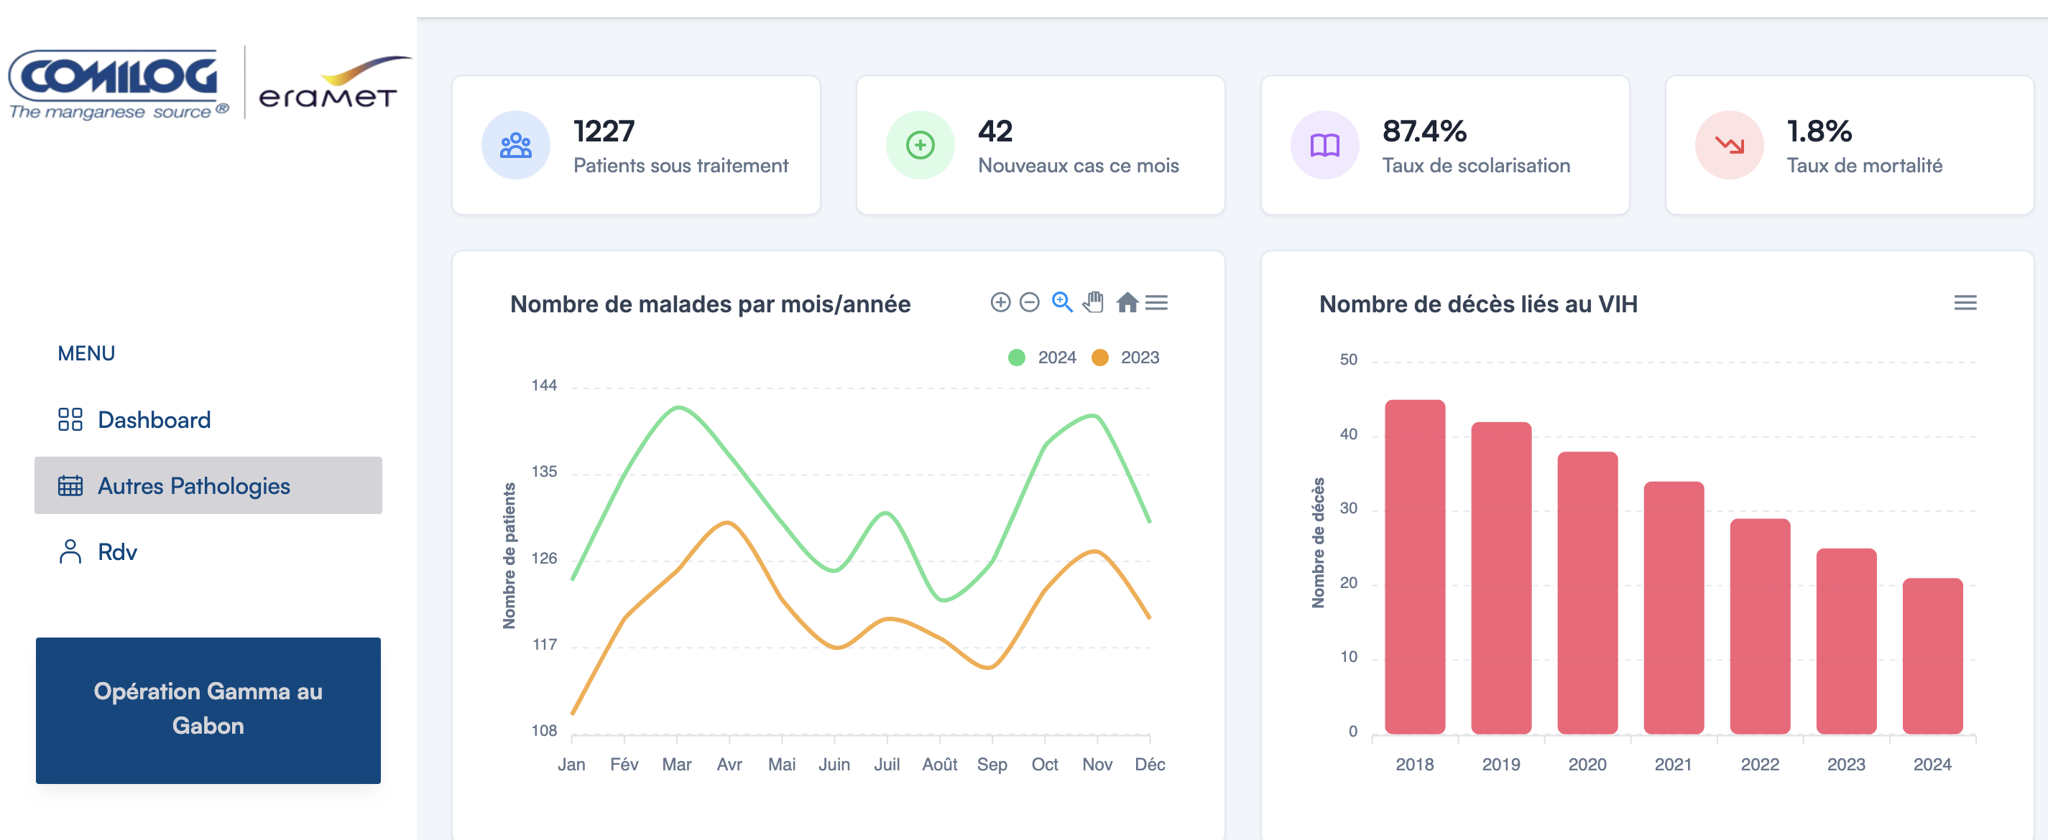Open the Dashboard menu item
Screen dimensions: 2048x840
(208, 419)
